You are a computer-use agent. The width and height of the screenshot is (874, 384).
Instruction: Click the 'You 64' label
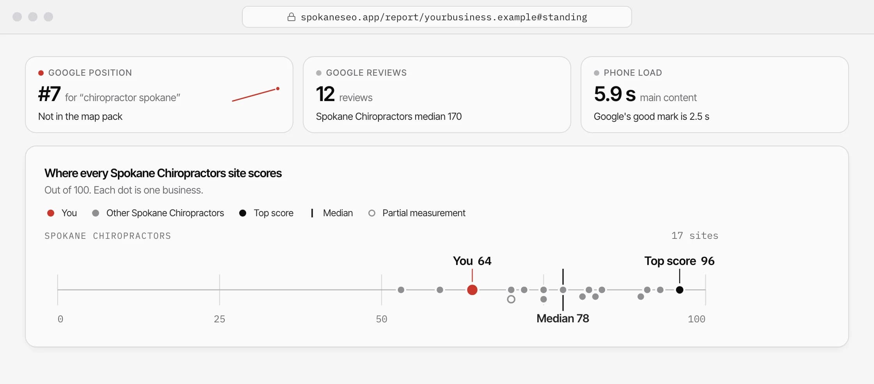tap(472, 261)
